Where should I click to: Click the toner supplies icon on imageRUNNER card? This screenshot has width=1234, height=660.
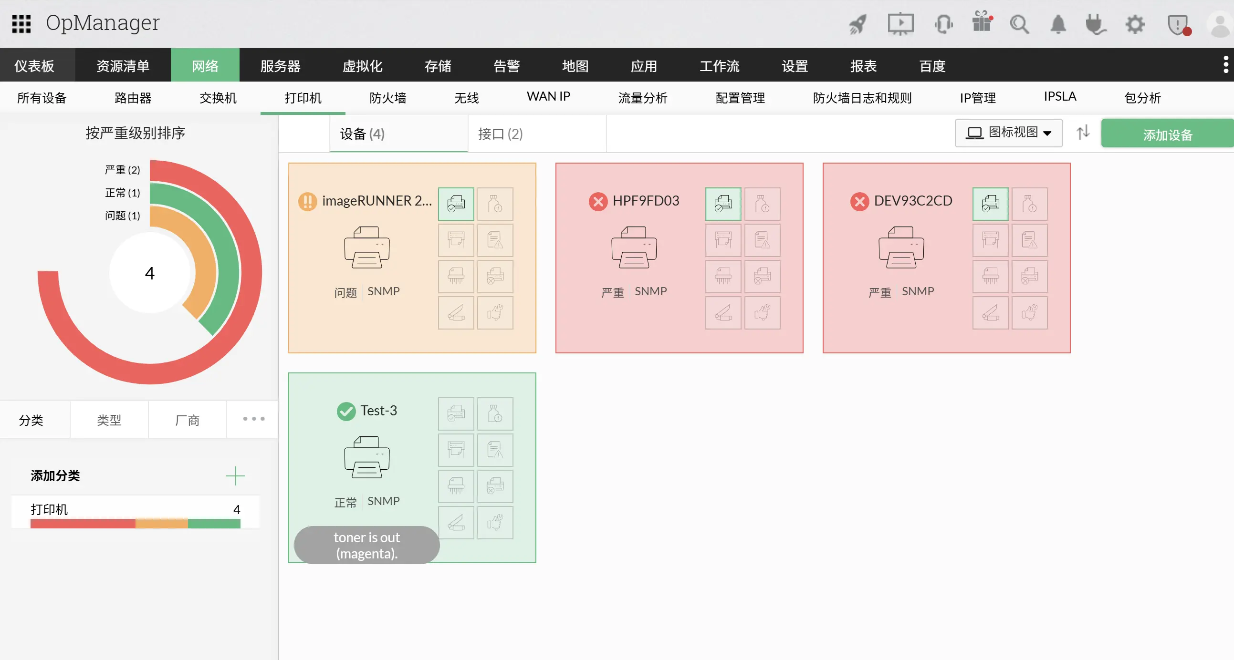(x=495, y=204)
